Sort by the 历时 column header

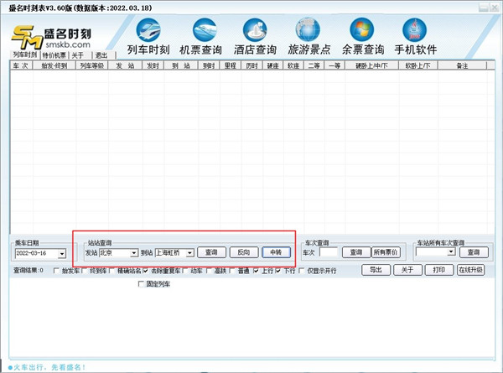coord(251,65)
